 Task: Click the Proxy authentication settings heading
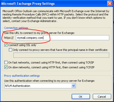click(x=22, y=76)
